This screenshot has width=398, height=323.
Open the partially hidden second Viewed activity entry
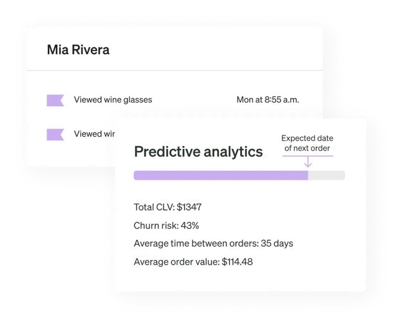[x=94, y=134]
